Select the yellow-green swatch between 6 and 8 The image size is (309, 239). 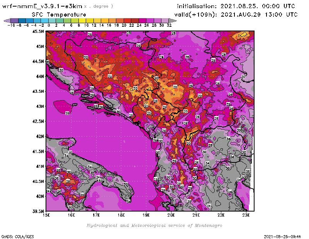pos(75,20)
